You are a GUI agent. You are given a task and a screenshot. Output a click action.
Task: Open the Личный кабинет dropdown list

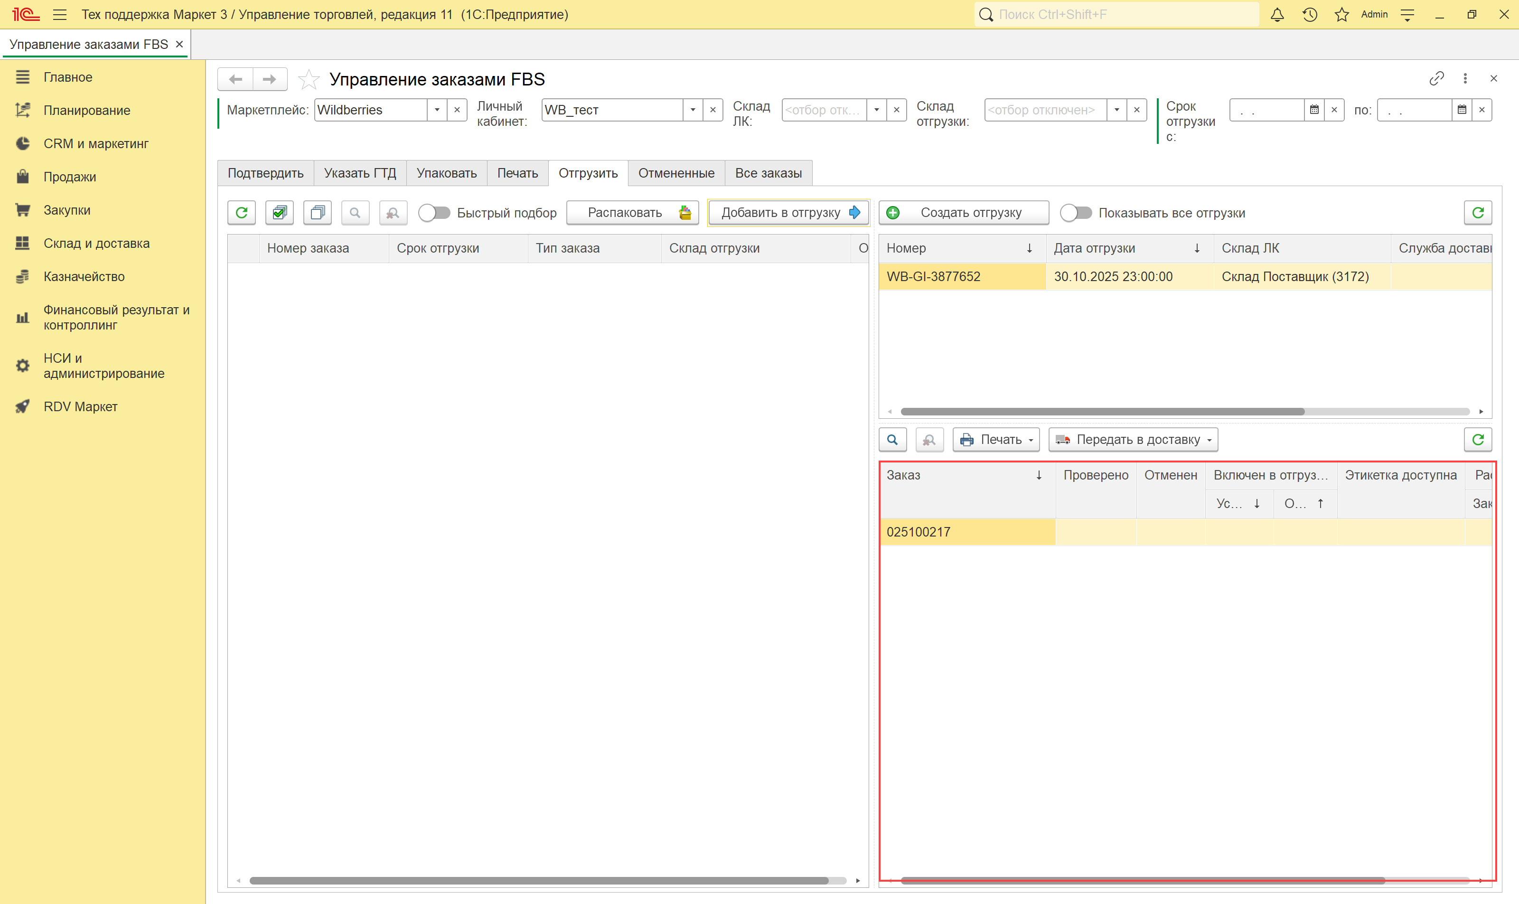pyautogui.click(x=693, y=110)
